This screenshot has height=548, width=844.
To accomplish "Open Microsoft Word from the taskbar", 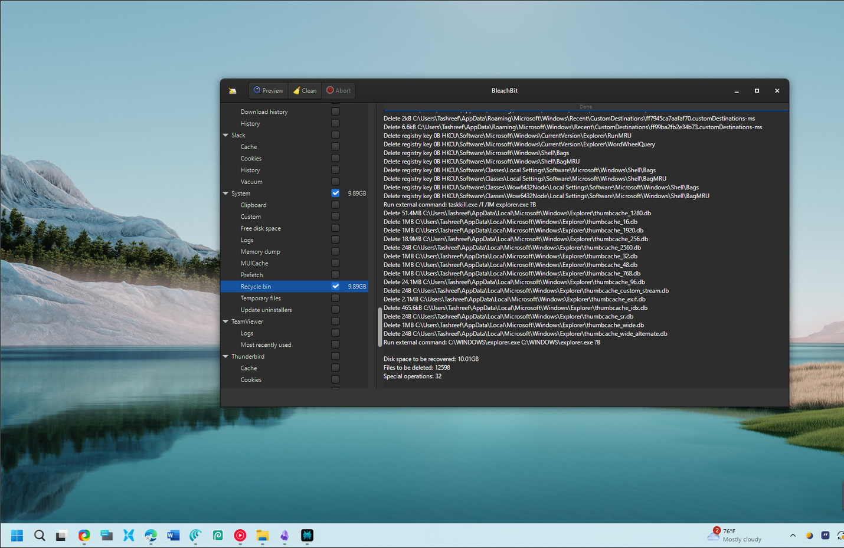I will (x=173, y=536).
